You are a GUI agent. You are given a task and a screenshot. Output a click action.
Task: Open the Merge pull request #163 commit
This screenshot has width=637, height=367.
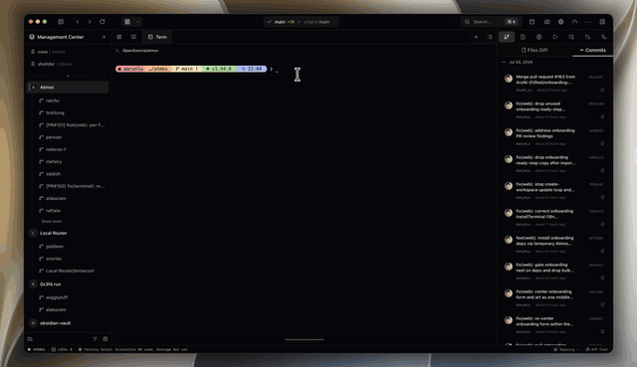[555, 83]
